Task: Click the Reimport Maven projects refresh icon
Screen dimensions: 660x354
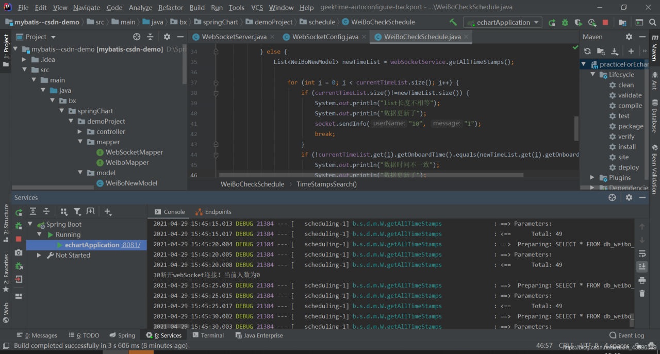Action: (x=587, y=51)
